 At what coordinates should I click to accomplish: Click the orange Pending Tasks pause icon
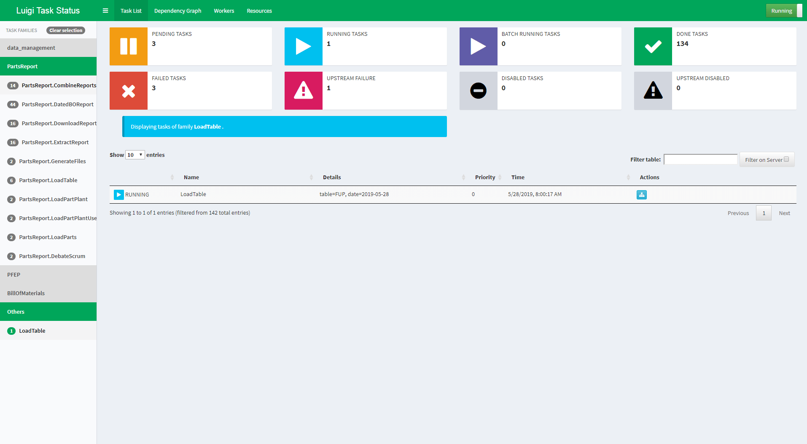[x=129, y=46]
